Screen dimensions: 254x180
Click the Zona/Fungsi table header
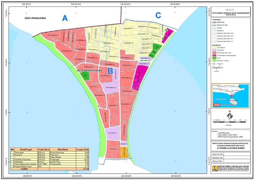pos(26,150)
